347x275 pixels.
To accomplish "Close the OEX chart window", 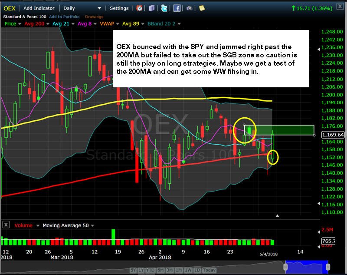I will coord(340,7).
